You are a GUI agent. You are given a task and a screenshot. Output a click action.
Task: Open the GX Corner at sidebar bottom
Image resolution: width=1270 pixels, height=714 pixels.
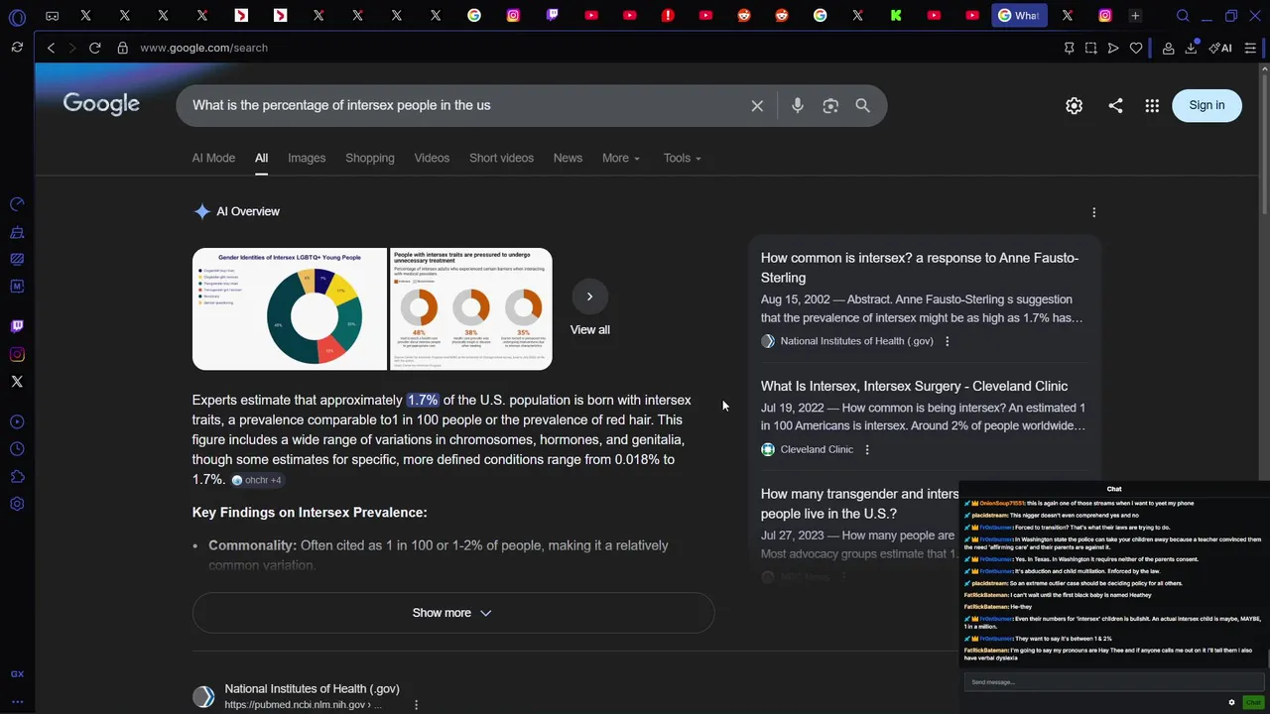pyautogui.click(x=17, y=674)
